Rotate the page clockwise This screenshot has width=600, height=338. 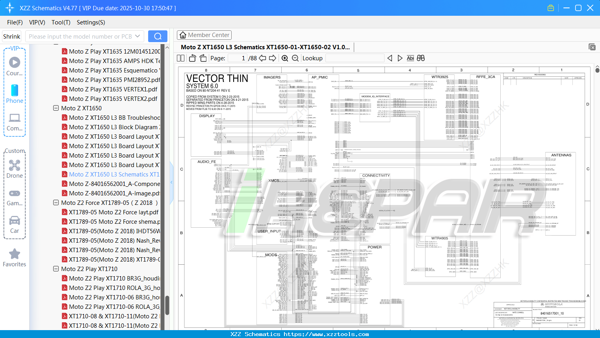(202, 58)
